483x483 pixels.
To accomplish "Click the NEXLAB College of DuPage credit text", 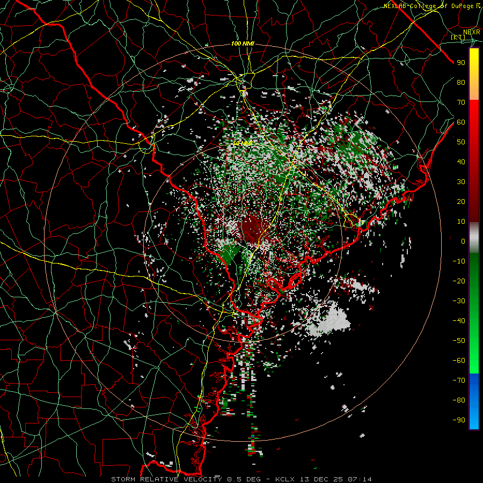I will point(432,6).
